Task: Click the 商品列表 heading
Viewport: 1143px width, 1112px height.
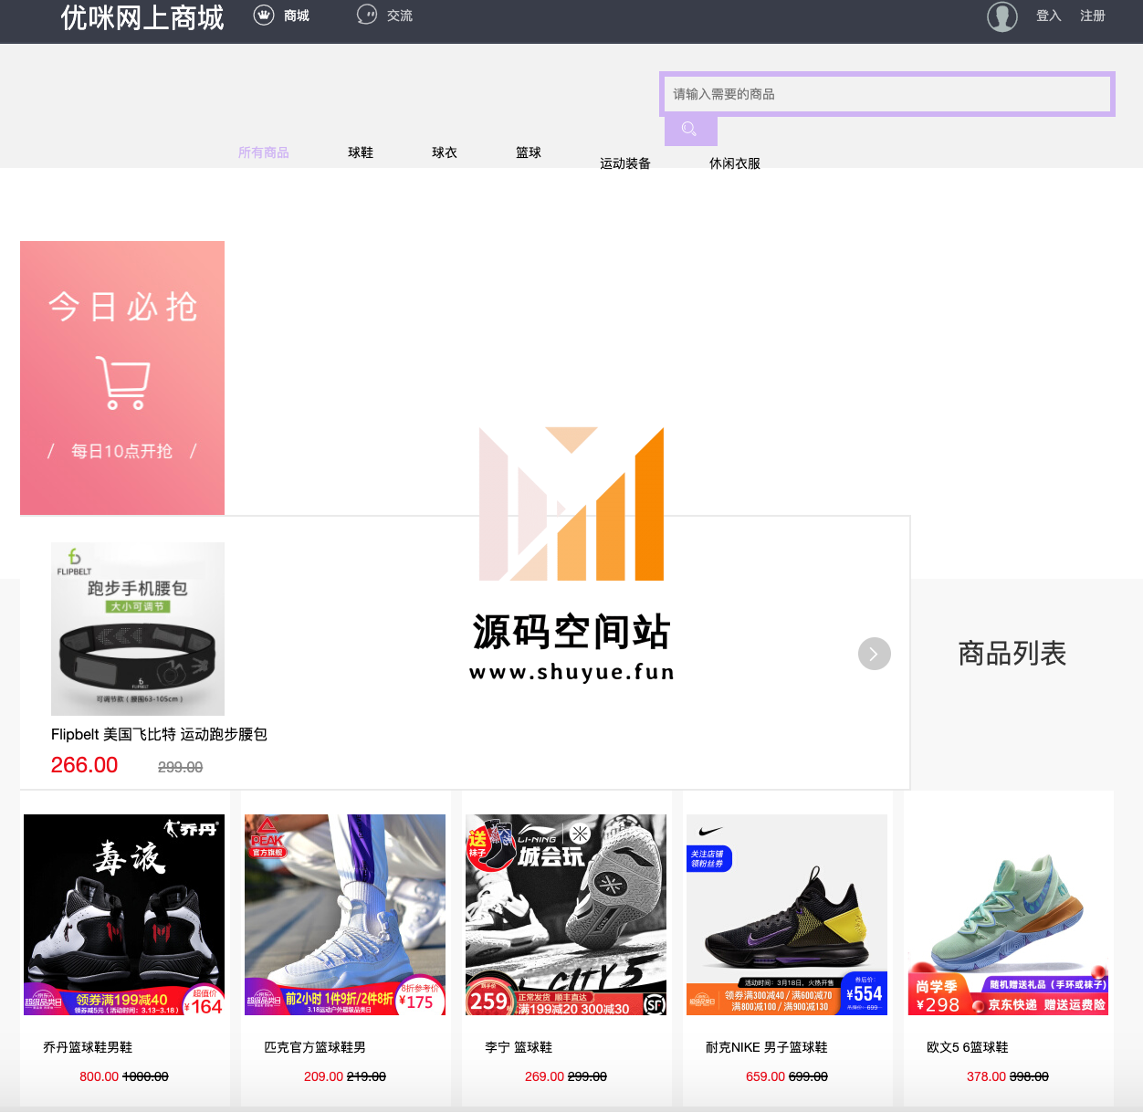Action: click(x=1012, y=654)
